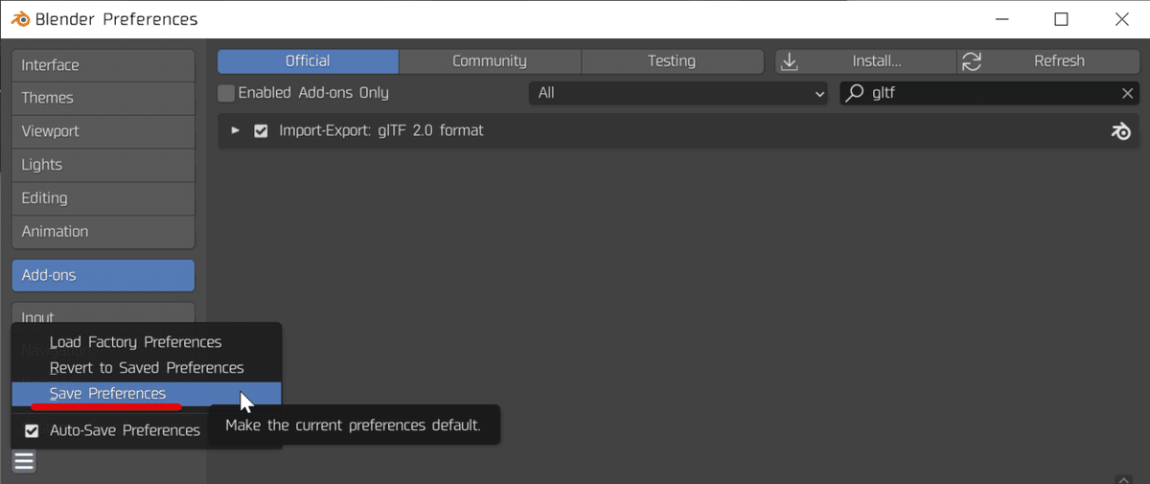The height and width of the screenshot is (484, 1150).
Task: Toggle Enabled Add-ons Only checkbox
Action: 226,93
